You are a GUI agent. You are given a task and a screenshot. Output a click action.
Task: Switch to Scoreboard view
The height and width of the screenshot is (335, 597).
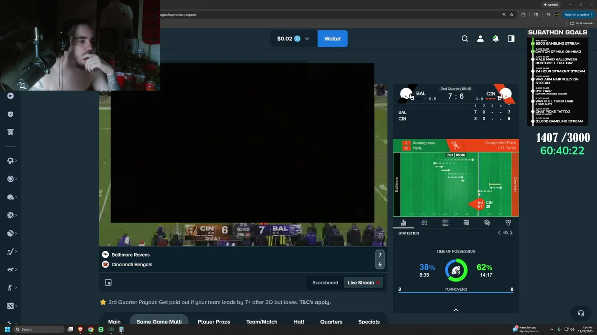tap(325, 282)
